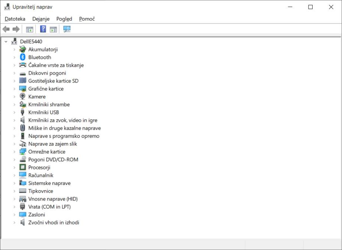Image resolution: width=342 pixels, height=250 pixels.
Task: Expand the Kamere category
Action: [x=14, y=97]
